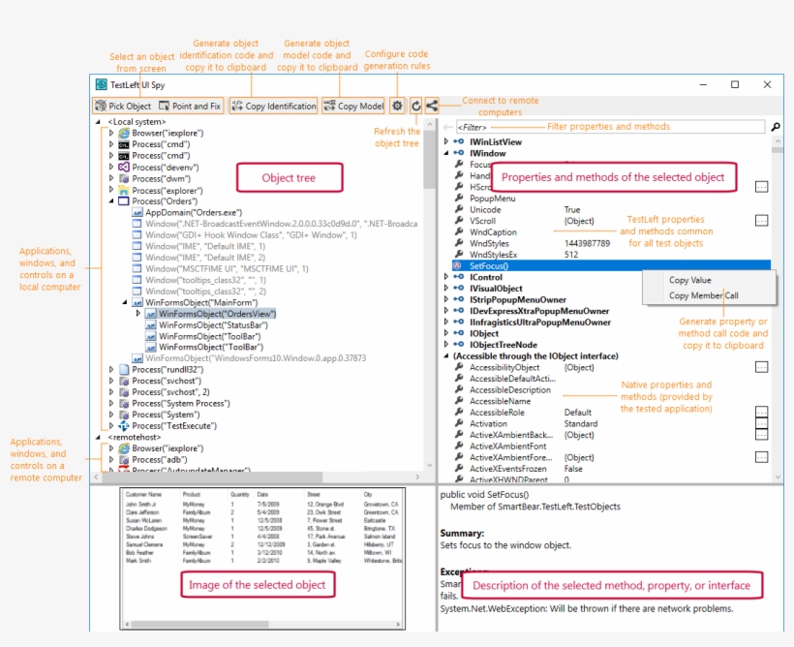Refresh the object tree

[x=415, y=106]
